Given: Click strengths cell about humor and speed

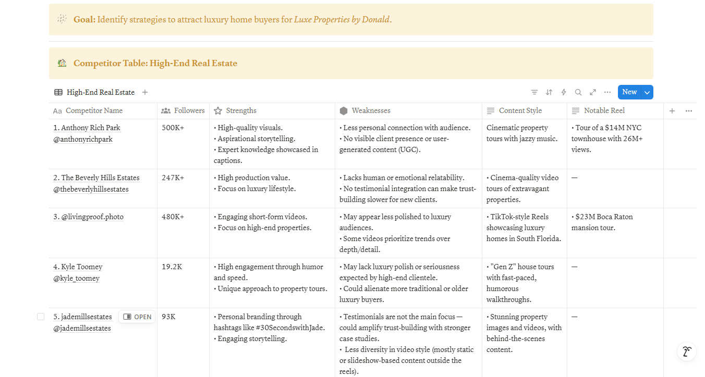Looking at the screenshot, I should tap(272, 283).
